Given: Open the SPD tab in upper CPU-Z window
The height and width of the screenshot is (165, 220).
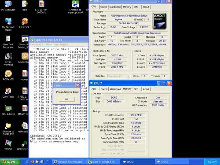Looking at the screenshot, I should coord(136,7).
